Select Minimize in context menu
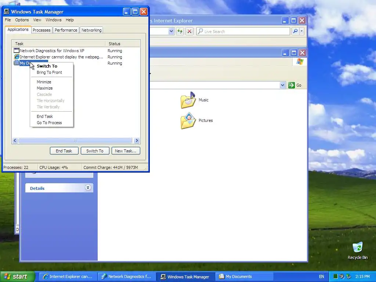376x282 pixels. click(x=44, y=82)
